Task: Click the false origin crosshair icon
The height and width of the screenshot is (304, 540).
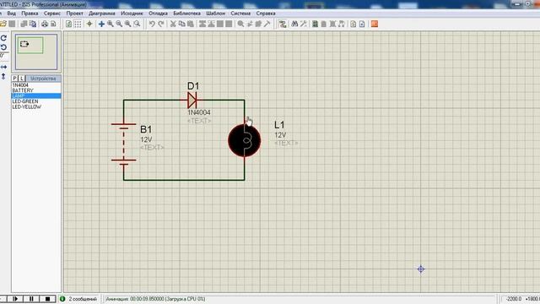Action: (89, 24)
